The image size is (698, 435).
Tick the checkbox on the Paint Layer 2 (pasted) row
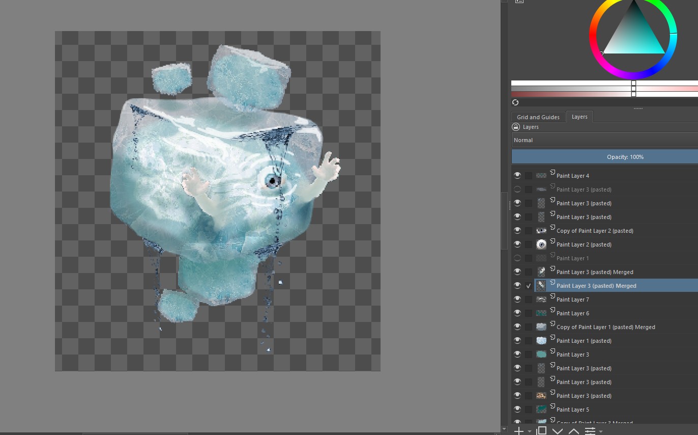tap(529, 244)
